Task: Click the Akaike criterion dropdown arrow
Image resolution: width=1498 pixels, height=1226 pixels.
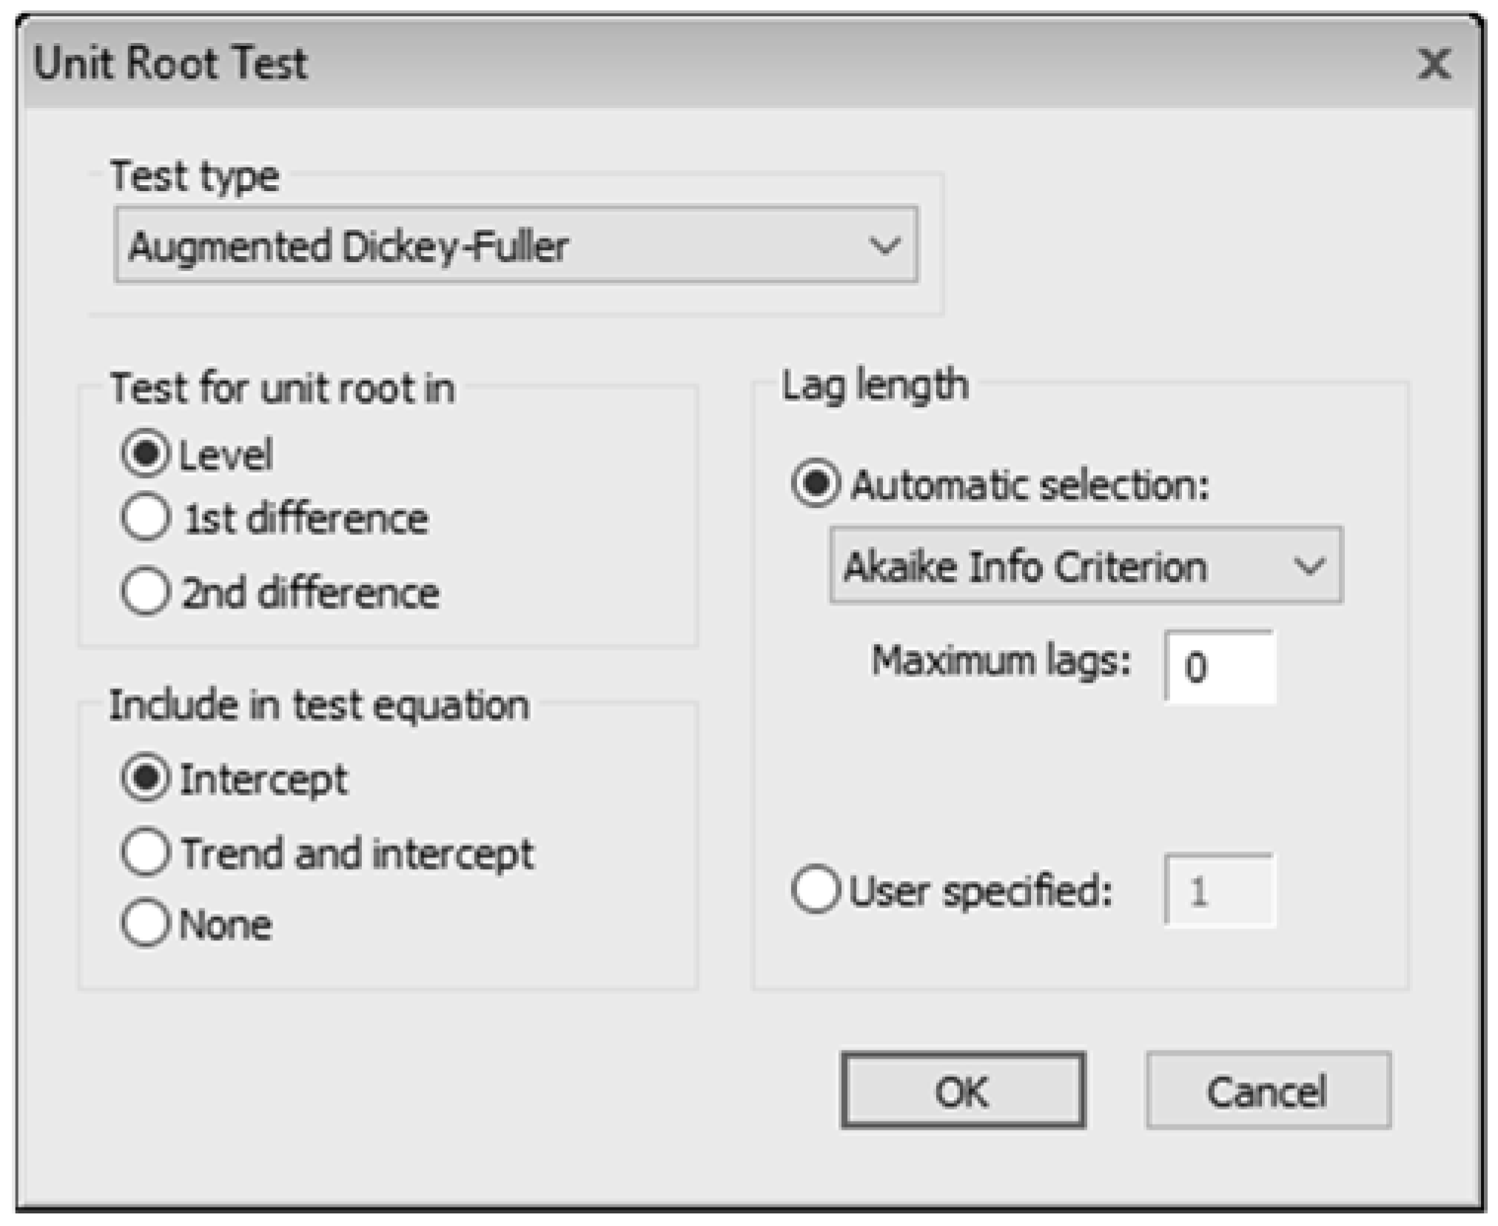Action: click(x=1308, y=566)
